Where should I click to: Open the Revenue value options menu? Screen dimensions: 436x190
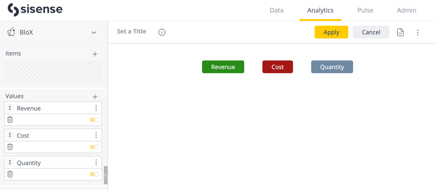pos(96,108)
